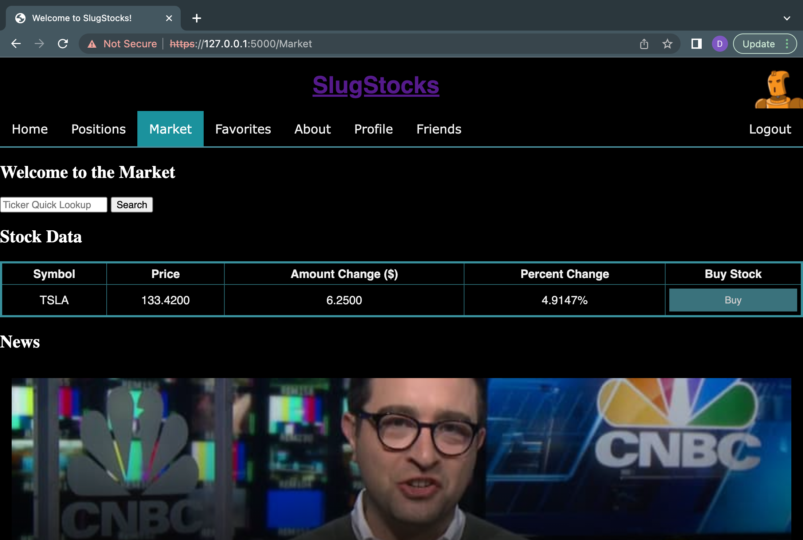Click the Search button
803x540 pixels.
[x=132, y=205]
